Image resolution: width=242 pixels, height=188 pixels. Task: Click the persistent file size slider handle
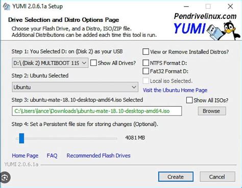click(21, 138)
